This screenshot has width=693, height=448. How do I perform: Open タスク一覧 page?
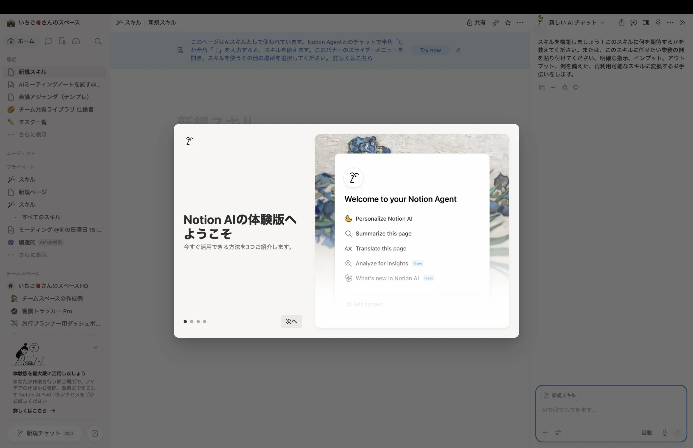[x=55, y=122]
